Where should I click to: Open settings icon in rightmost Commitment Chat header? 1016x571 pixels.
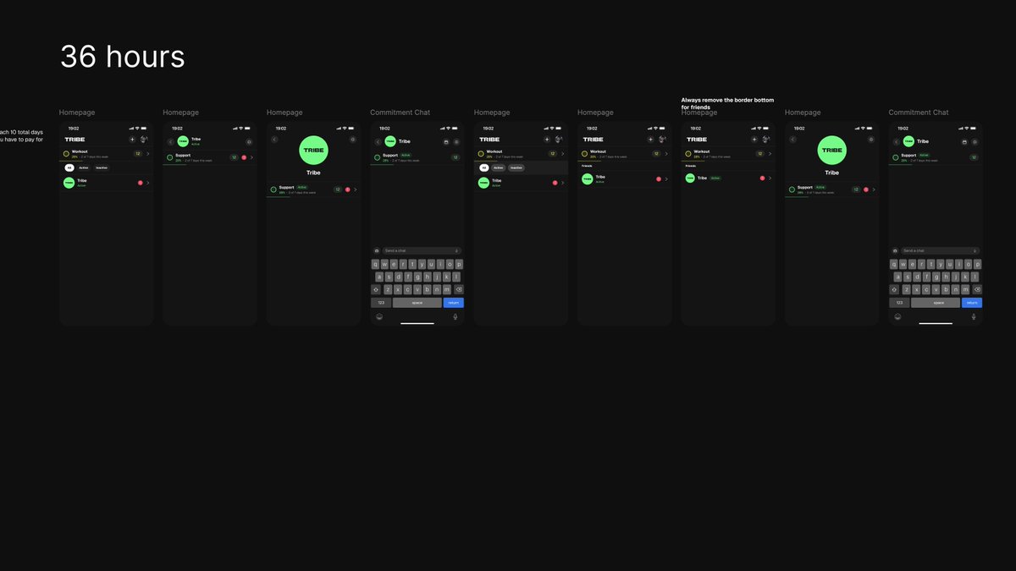(975, 142)
